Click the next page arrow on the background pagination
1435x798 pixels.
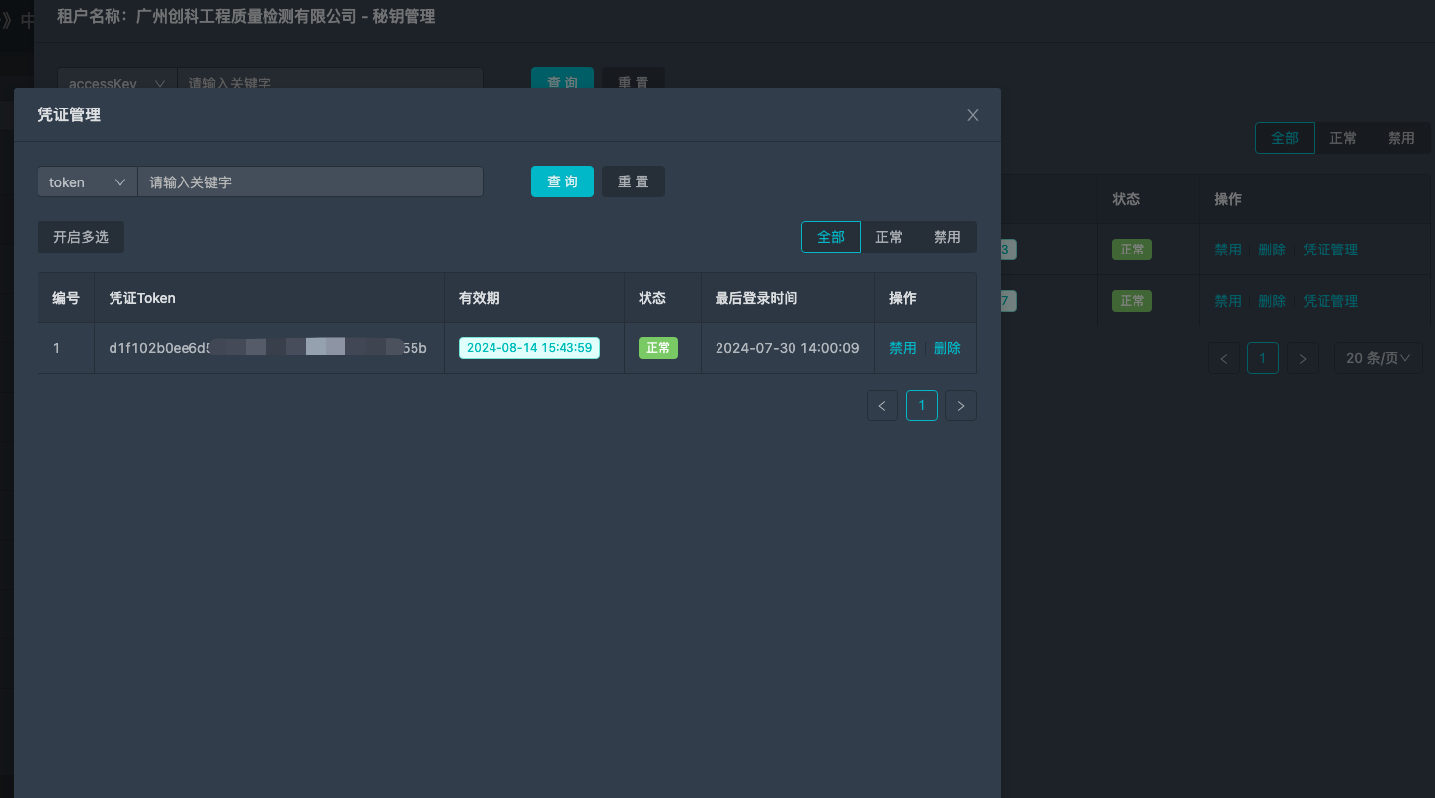pos(1302,358)
